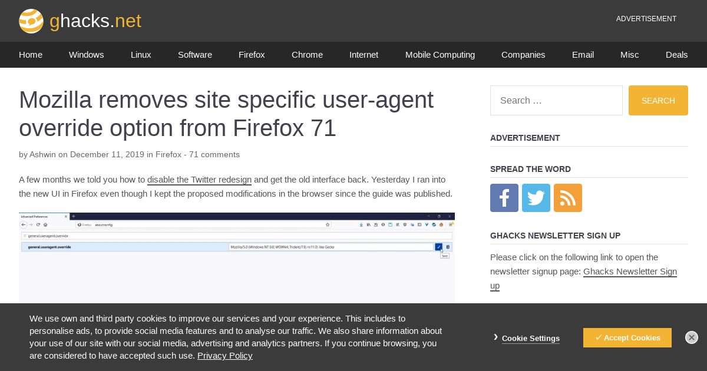Image resolution: width=707 pixels, height=371 pixels.
Task: Jump to the 71 comments link
Action: tap(214, 154)
